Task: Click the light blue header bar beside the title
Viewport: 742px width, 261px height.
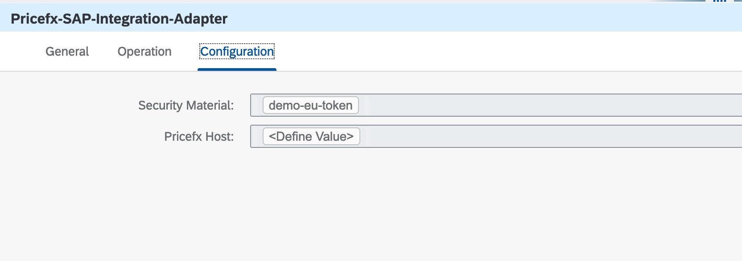Action: (x=446, y=19)
